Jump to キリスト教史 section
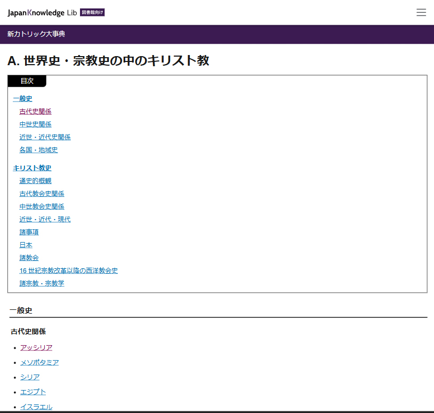This screenshot has width=434, height=413. point(32,168)
